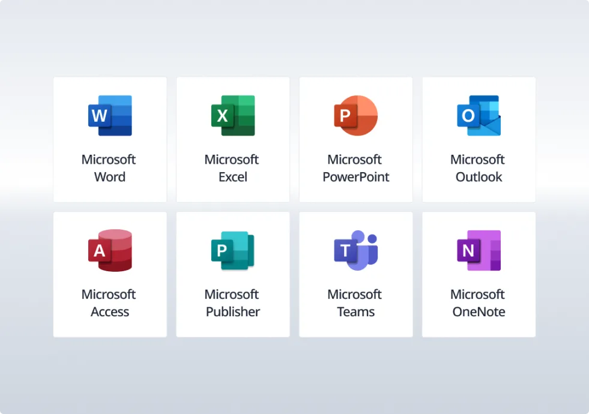Click the blue Word W icon
This screenshot has height=414, width=589.
point(110,116)
